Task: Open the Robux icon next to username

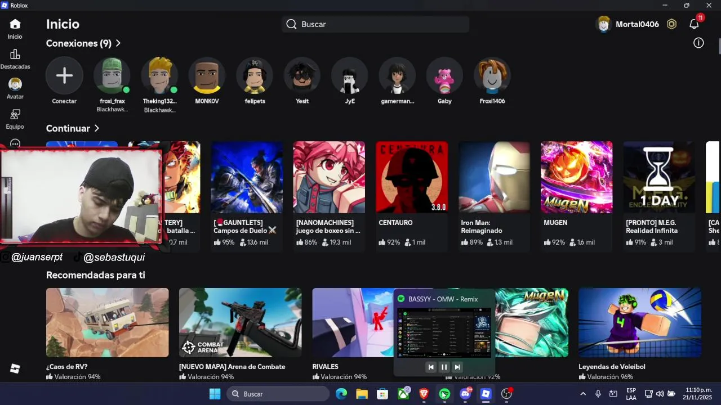Action: point(671,24)
